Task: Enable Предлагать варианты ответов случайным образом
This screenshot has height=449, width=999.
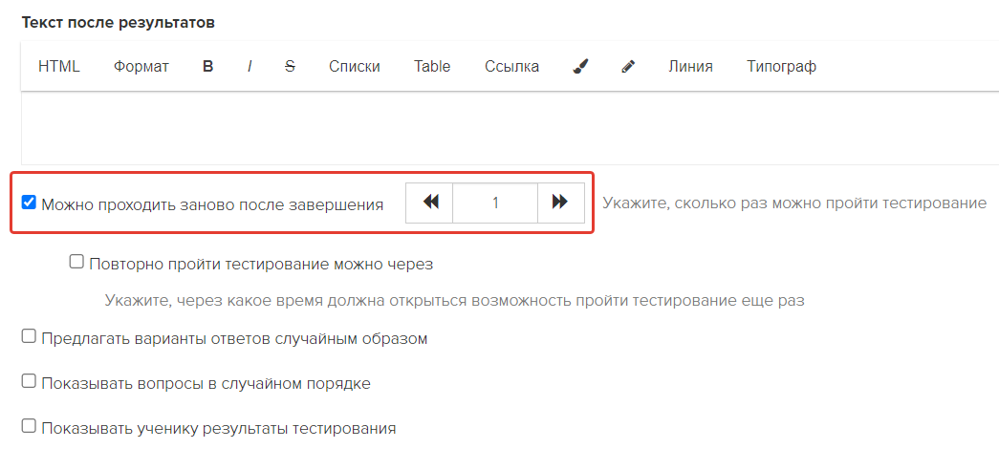Action: click(28, 336)
